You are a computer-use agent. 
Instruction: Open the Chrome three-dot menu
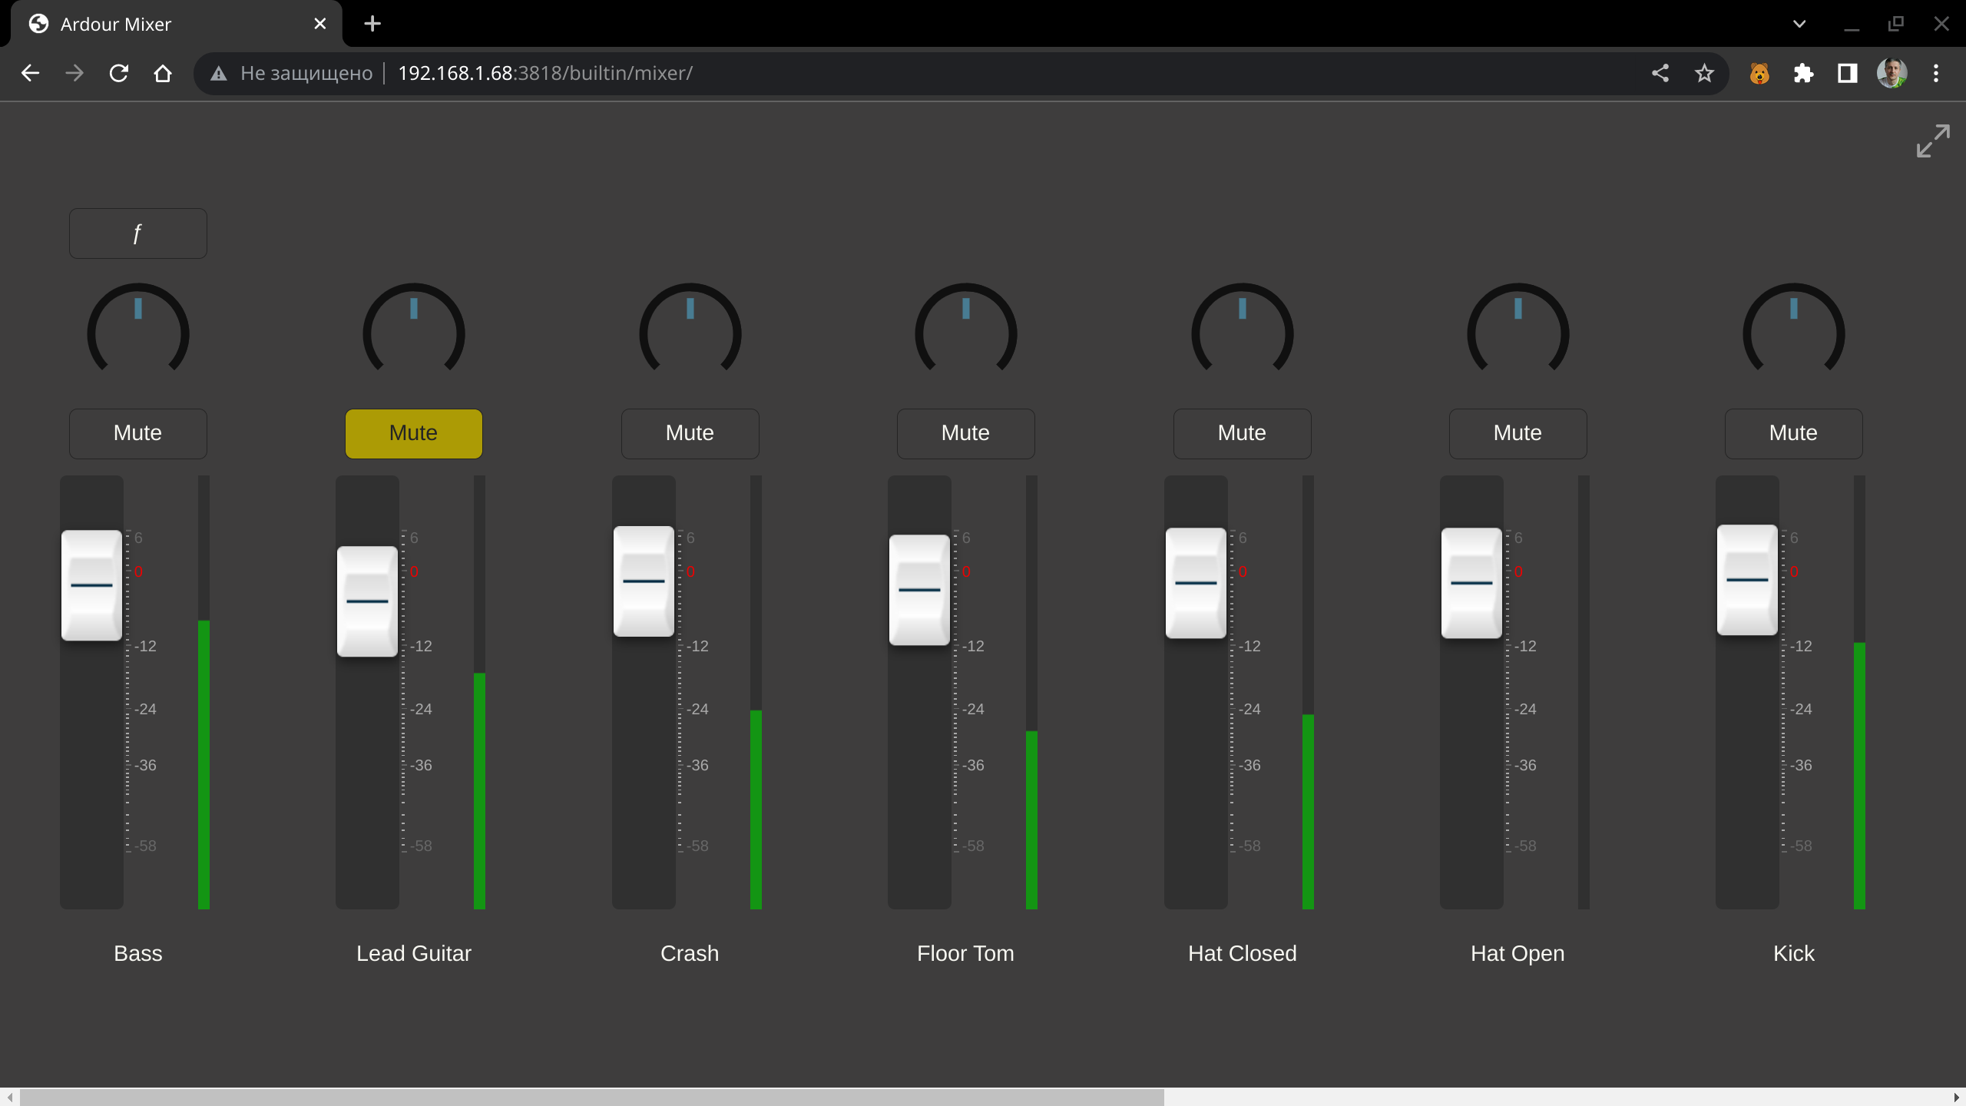click(x=1936, y=73)
